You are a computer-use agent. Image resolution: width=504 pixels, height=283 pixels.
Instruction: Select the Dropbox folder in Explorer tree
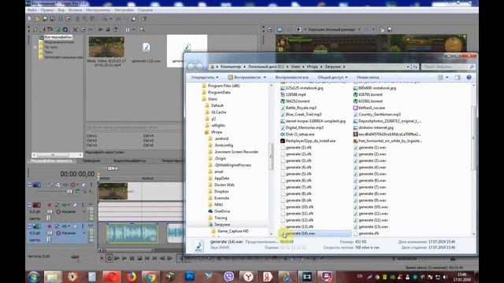[x=221, y=192]
